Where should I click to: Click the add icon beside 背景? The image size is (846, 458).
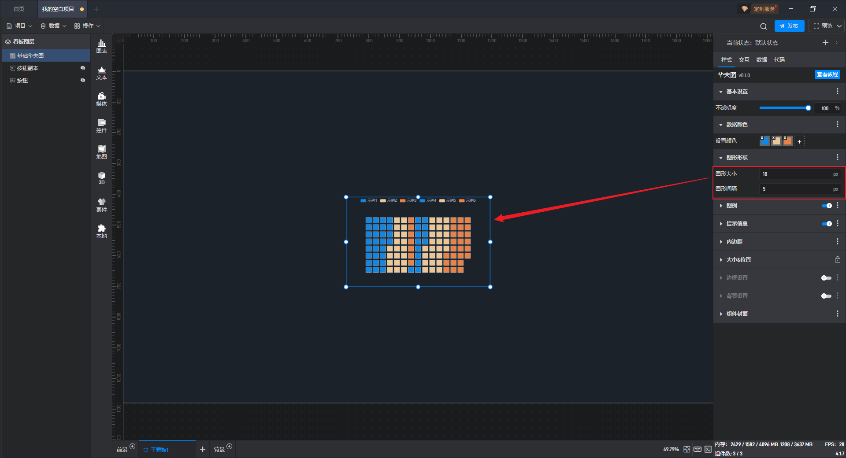(229, 447)
